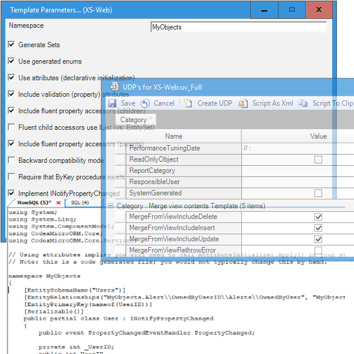The image size is (354, 354).
Task: Enable Backward compatibility mode
Action: [x=12, y=160]
